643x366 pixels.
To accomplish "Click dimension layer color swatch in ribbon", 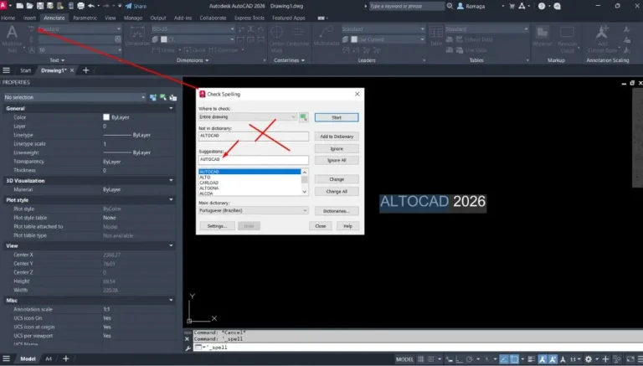I will click(164, 39).
